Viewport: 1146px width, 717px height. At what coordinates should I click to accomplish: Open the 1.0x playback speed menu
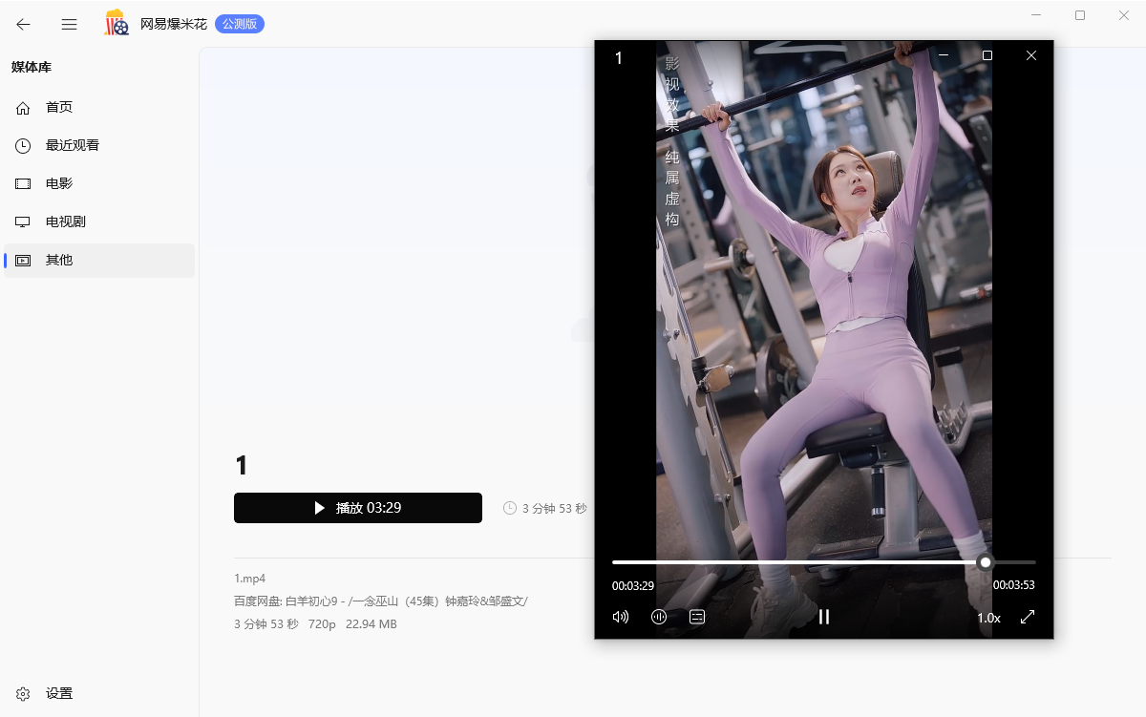[x=988, y=618]
